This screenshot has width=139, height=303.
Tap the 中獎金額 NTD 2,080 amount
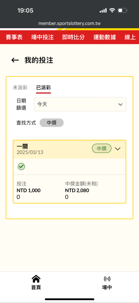[x=77, y=191]
